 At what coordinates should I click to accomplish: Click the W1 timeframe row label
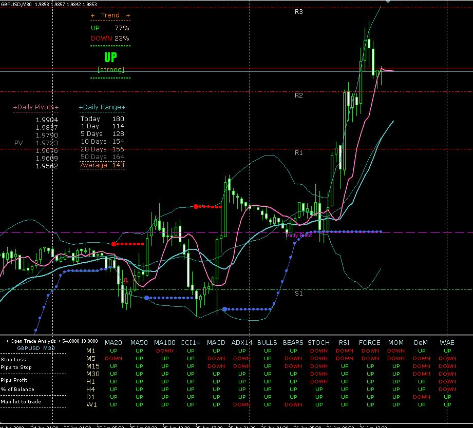pos(92,405)
